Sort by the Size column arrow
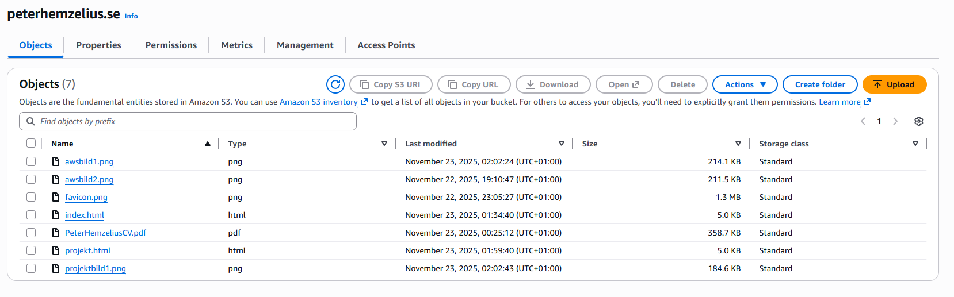954x297 pixels. [738, 144]
